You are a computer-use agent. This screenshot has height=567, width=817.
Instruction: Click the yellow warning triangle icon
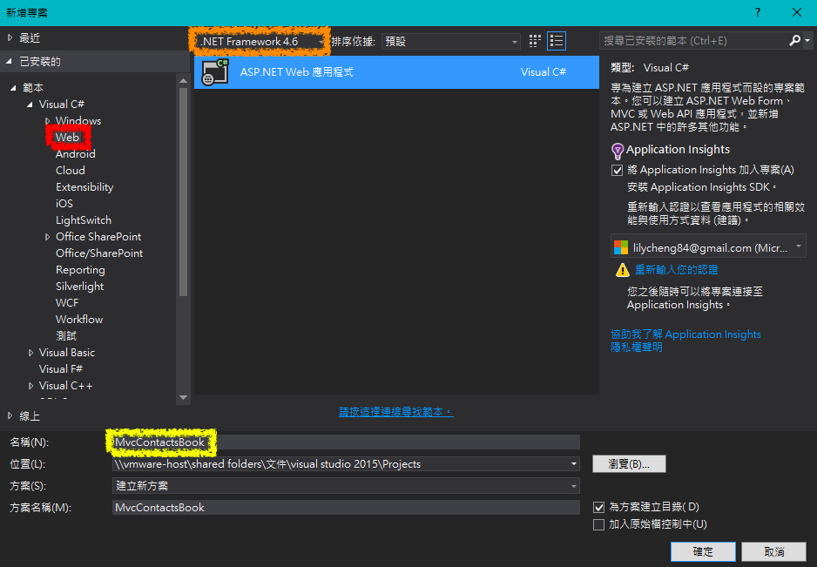(622, 270)
